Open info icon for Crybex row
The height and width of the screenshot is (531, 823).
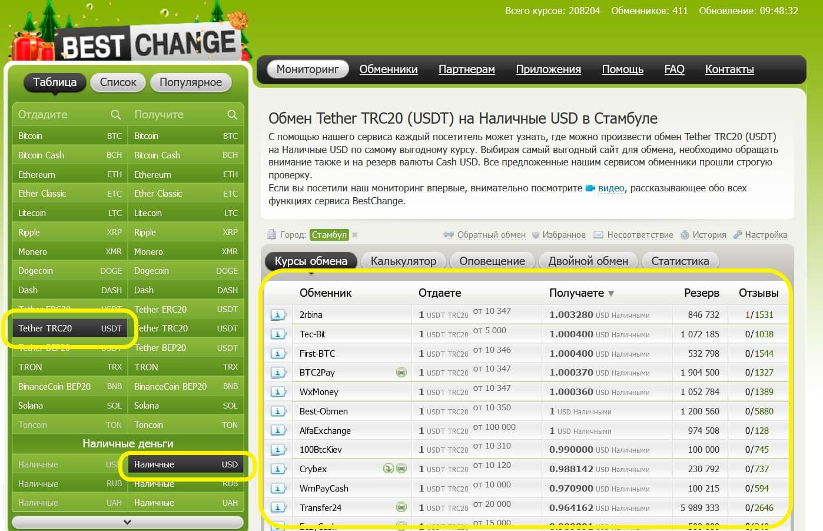pyautogui.click(x=278, y=469)
